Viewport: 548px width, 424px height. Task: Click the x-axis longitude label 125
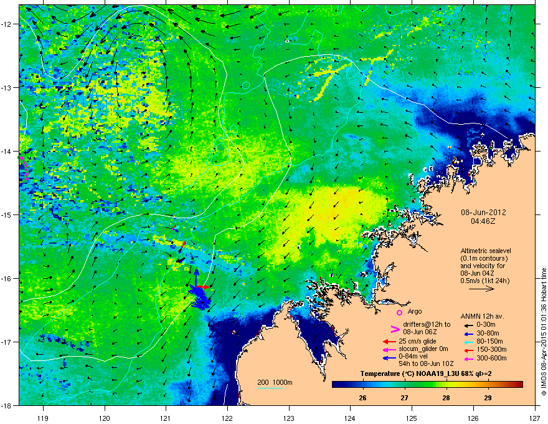tap(412, 418)
